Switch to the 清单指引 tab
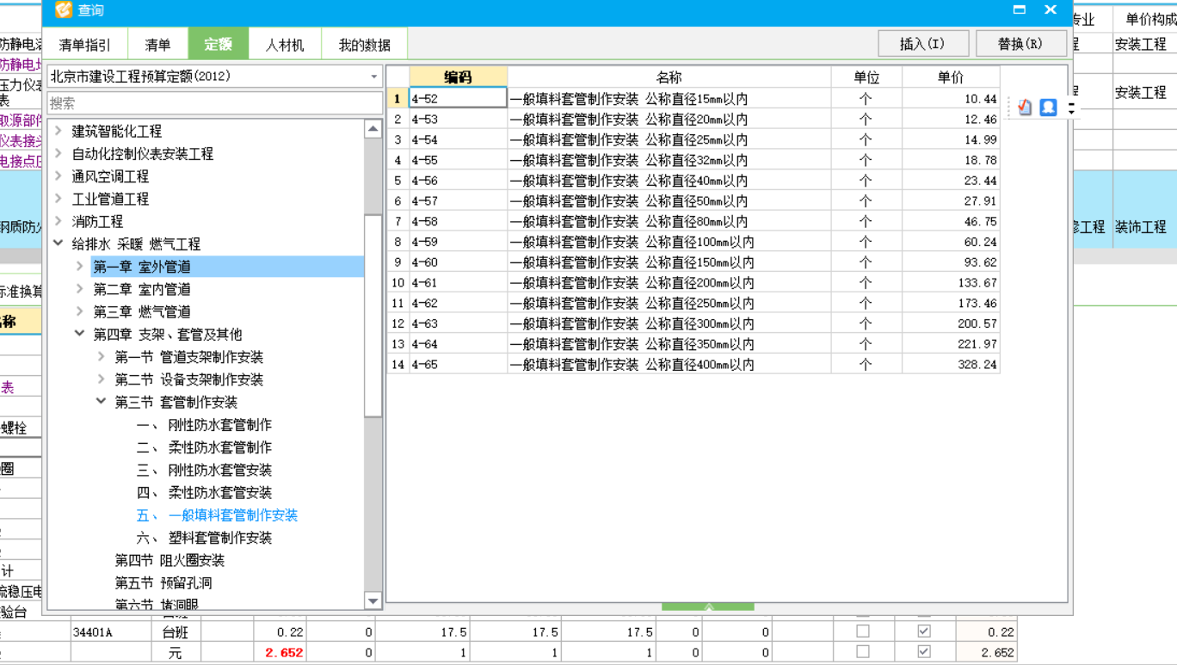Image resolution: width=1177 pixels, height=665 pixels. pyautogui.click(x=85, y=45)
